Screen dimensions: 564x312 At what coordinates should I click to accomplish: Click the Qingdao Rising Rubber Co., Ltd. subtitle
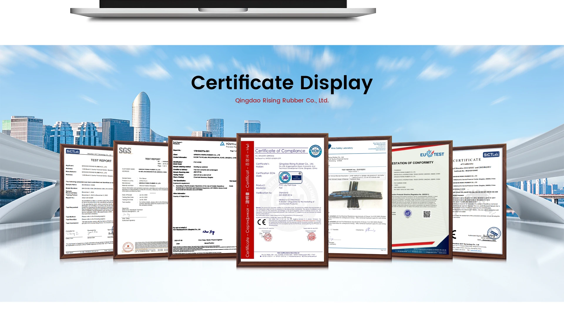click(282, 100)
